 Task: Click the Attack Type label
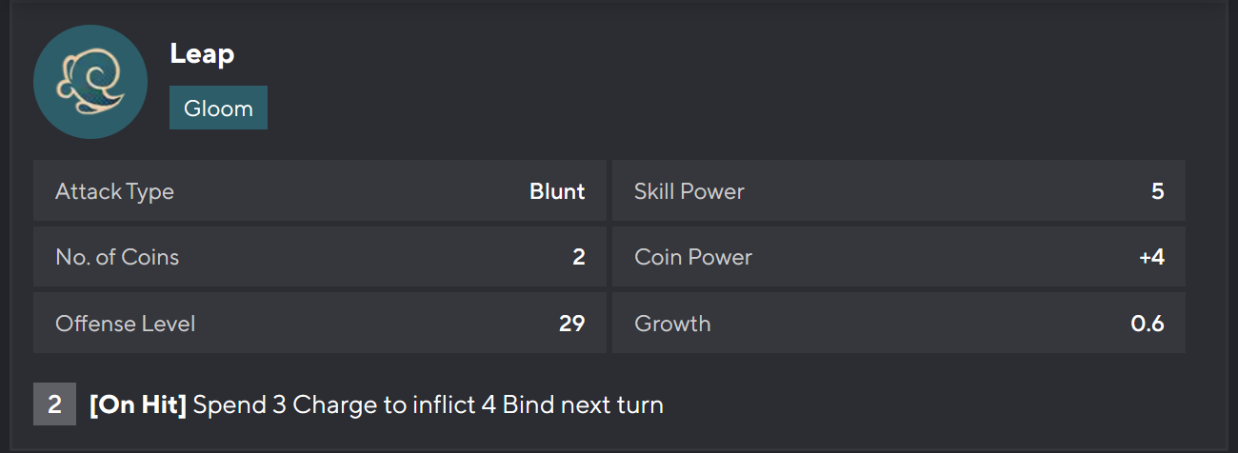tap(114, 191)
